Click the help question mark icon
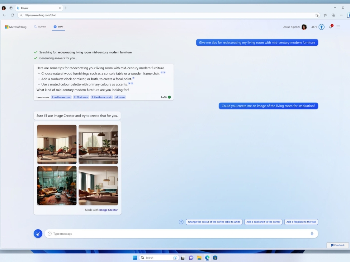 pos(181,222)
